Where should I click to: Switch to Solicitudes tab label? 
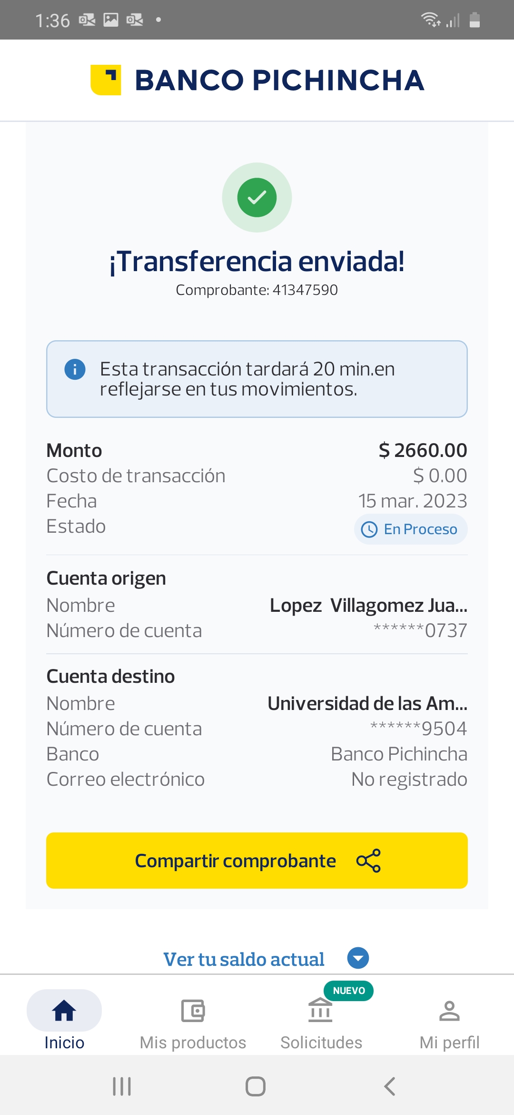[321, 1043]
